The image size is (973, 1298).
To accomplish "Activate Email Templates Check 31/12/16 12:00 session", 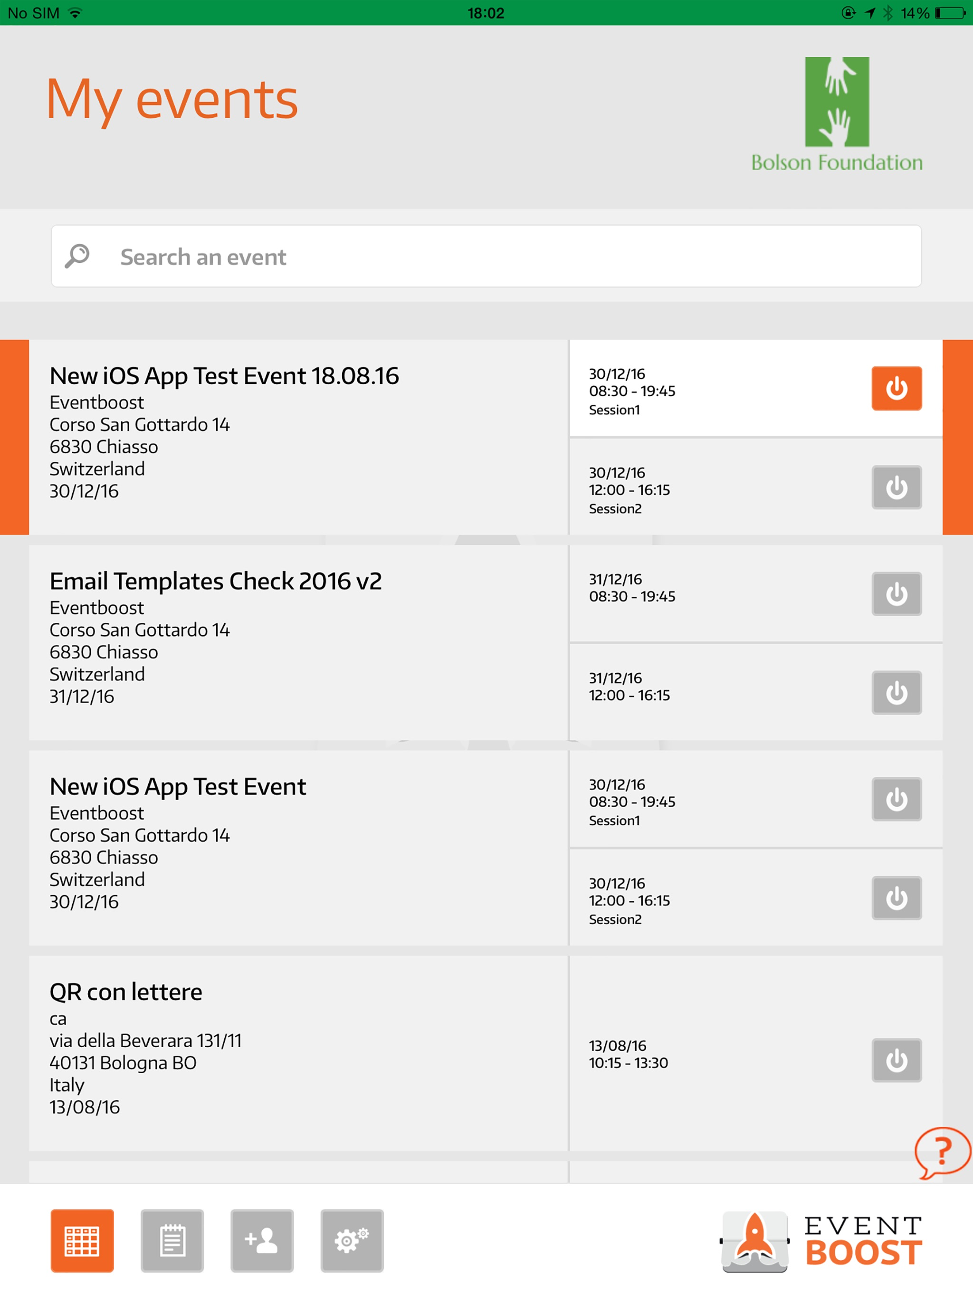I will click(896, 692).
